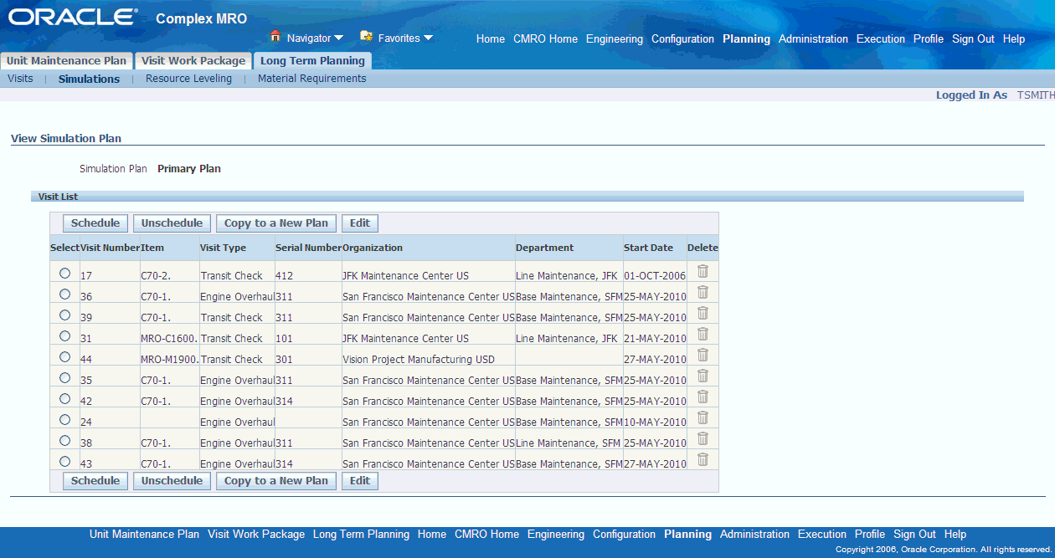Screen dimensions: 1055x558
Task: Delete visit 24 using its trash icon
Action: click(x=702, y=417)
